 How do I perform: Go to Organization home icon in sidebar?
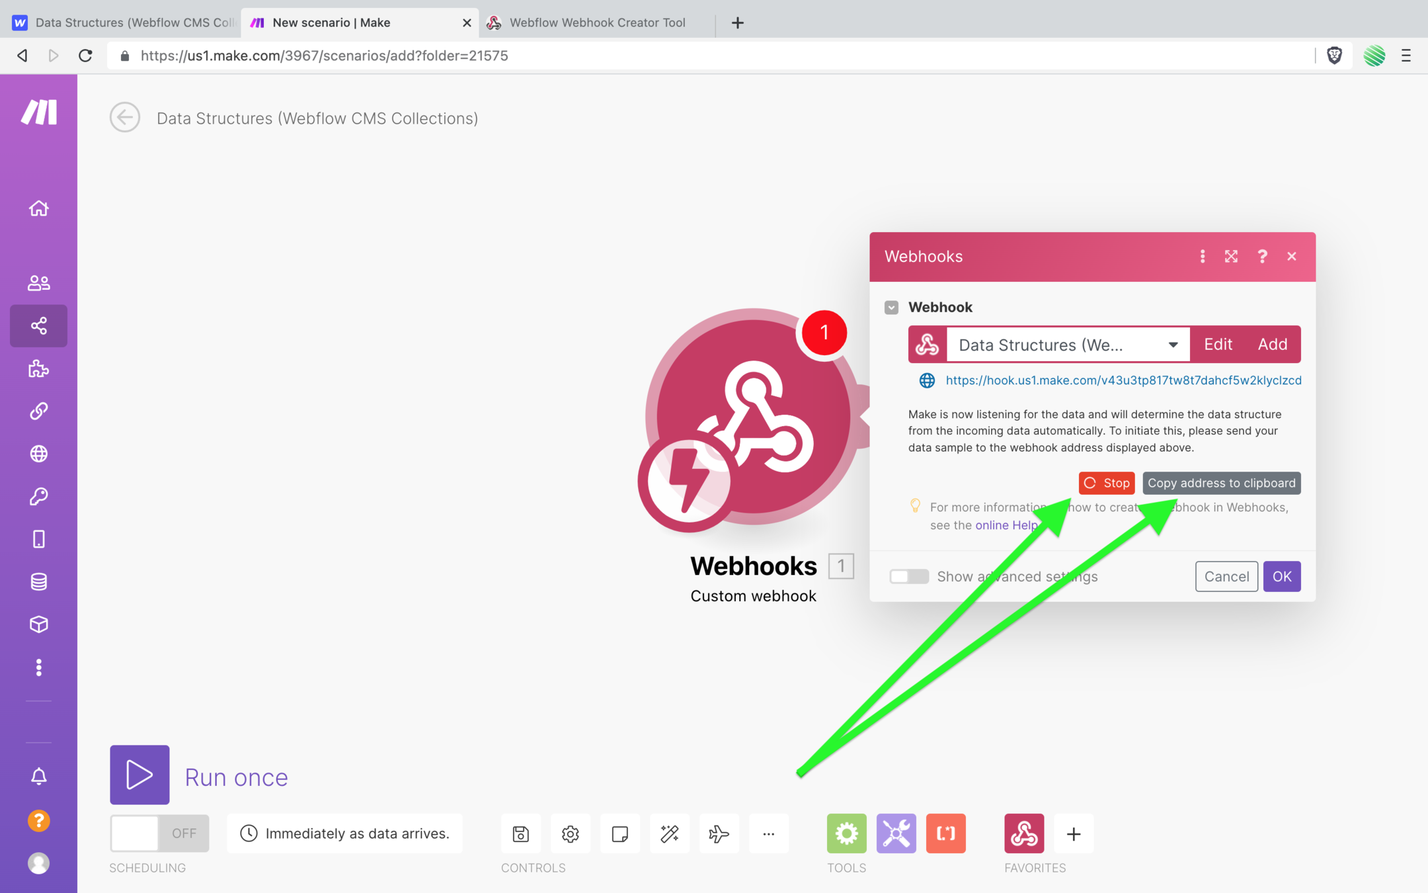38,208
